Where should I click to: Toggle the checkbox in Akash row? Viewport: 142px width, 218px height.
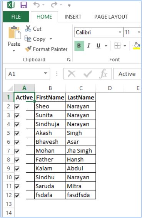[x=17, y=133]
